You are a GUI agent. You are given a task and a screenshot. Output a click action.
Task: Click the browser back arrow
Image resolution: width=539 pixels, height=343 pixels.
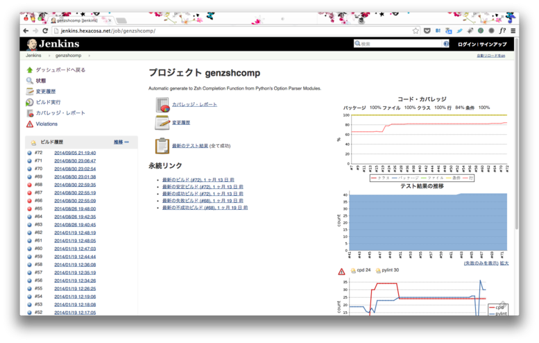tap(26, 31)
